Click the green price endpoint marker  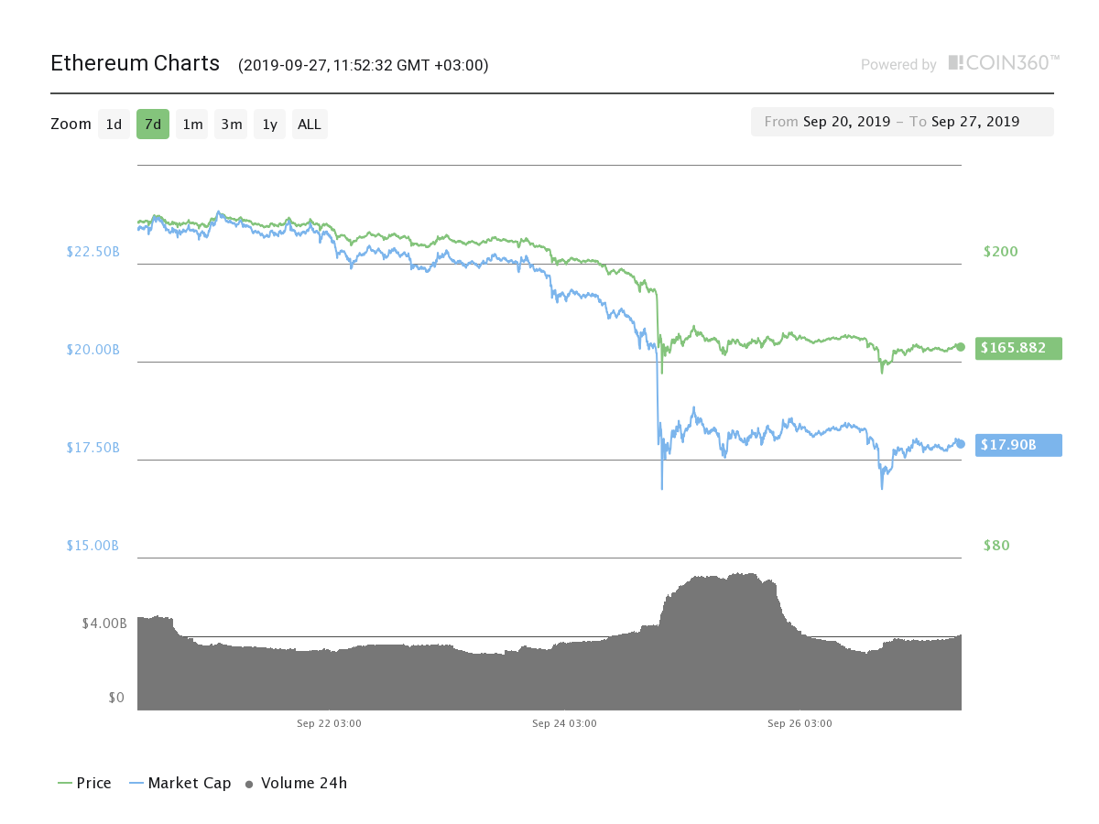(x=960, y=346)
